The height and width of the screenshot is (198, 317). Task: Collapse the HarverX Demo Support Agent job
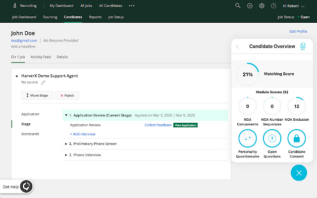[x=17, y=76]
